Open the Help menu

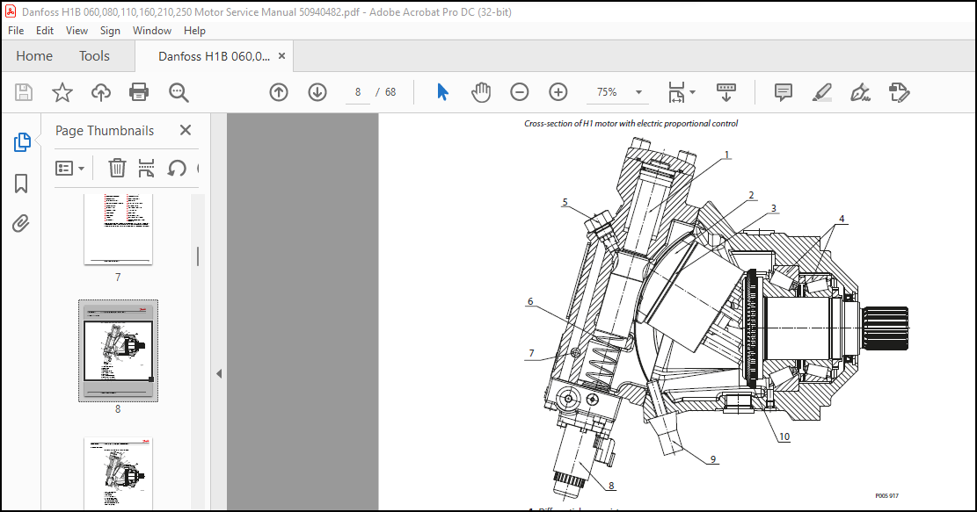(194, 31)
